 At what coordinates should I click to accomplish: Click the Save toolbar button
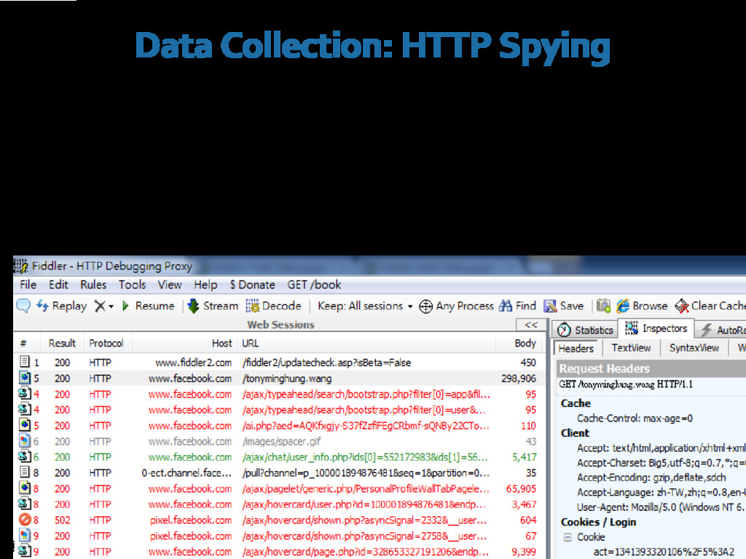tap(564, 306)
